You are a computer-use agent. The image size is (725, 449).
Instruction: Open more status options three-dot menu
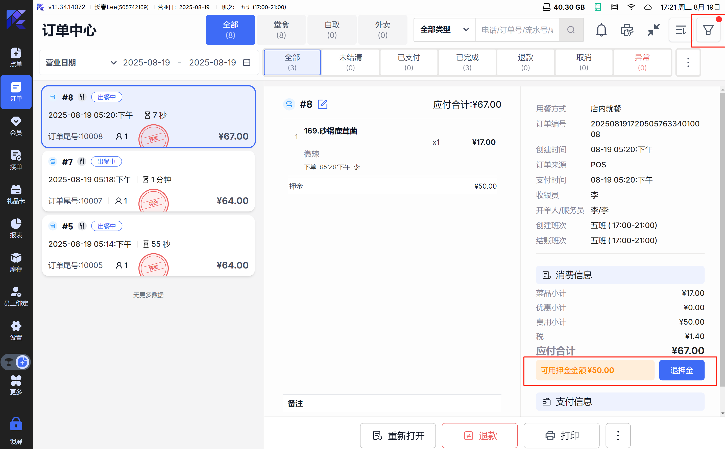click(x=688, y=62)
